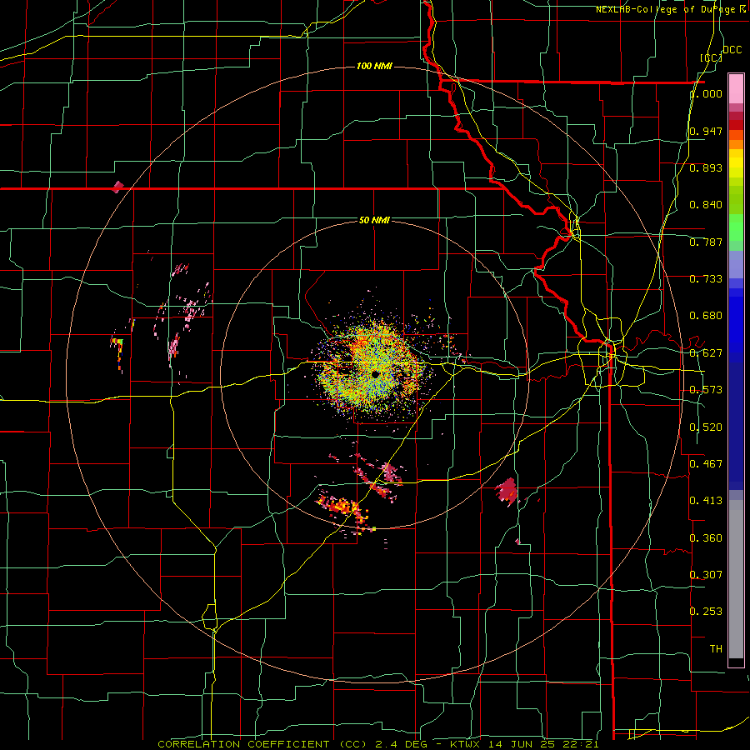Click the 0.413 scale value
Image resolution: width=750 pixels, height=750 pixels.
point(706,501)
